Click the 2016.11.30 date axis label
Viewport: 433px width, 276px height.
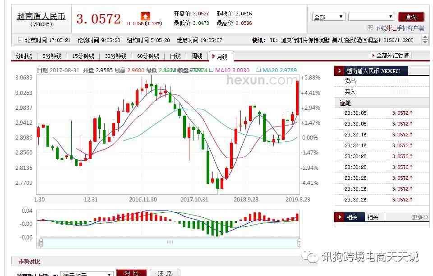[x=143, y=199]
